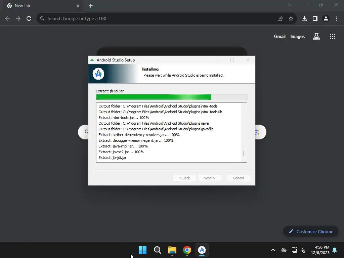Screen dimensions: 344x258
Task: Click status text 'Extract: jb-jdi.jar' above progress bar
Action: [x=110, y=91]
